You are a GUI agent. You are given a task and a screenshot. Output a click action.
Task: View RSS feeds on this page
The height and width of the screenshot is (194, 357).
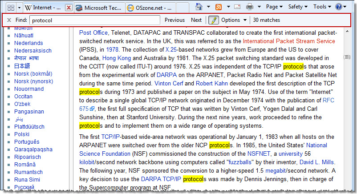(219, 7)
